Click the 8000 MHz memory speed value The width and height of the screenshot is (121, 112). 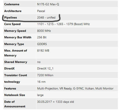click(44, 31)
